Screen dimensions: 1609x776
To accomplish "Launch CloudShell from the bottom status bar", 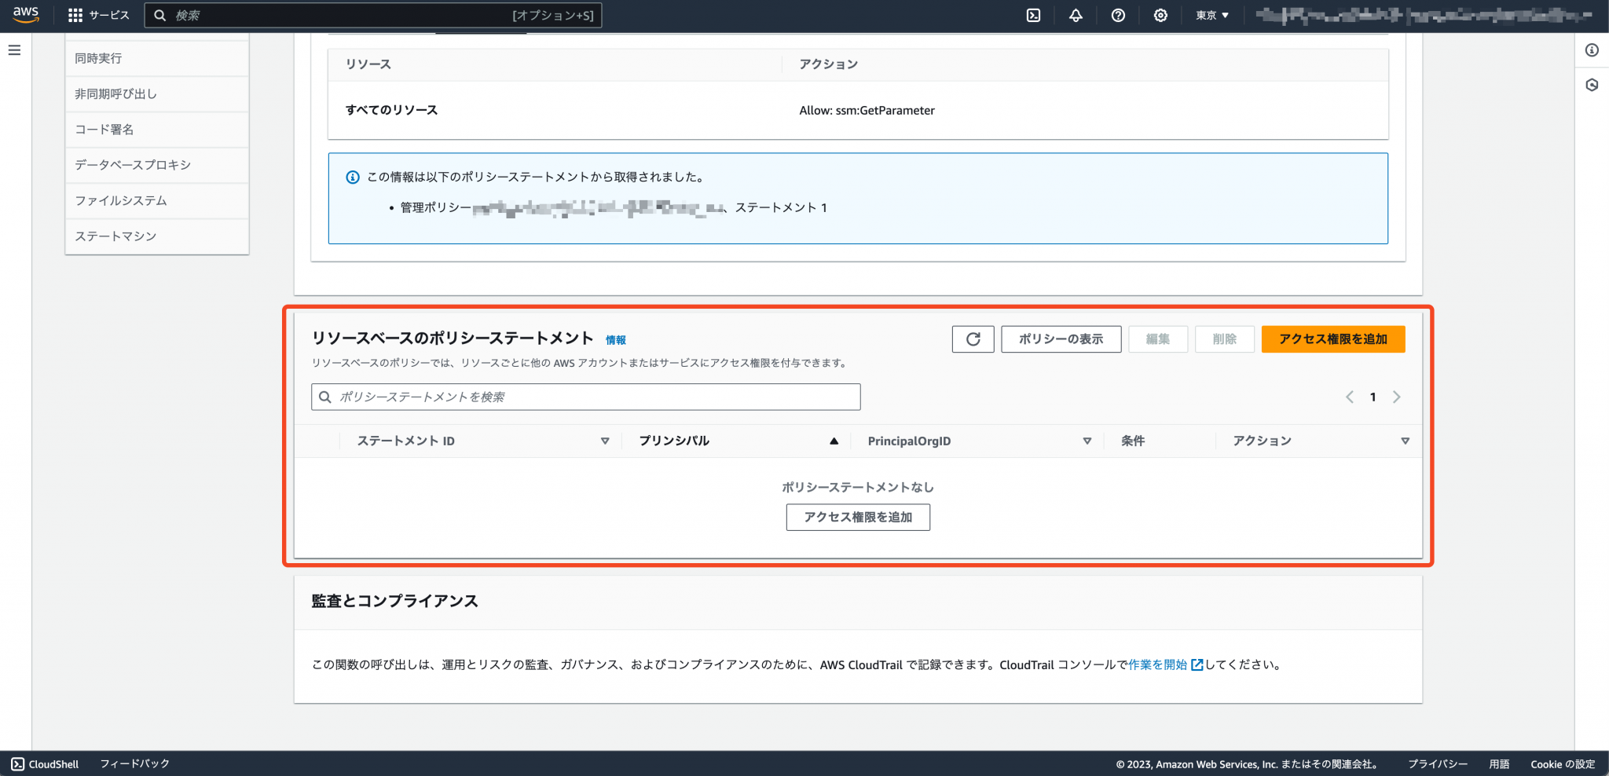I will point(45,763).
